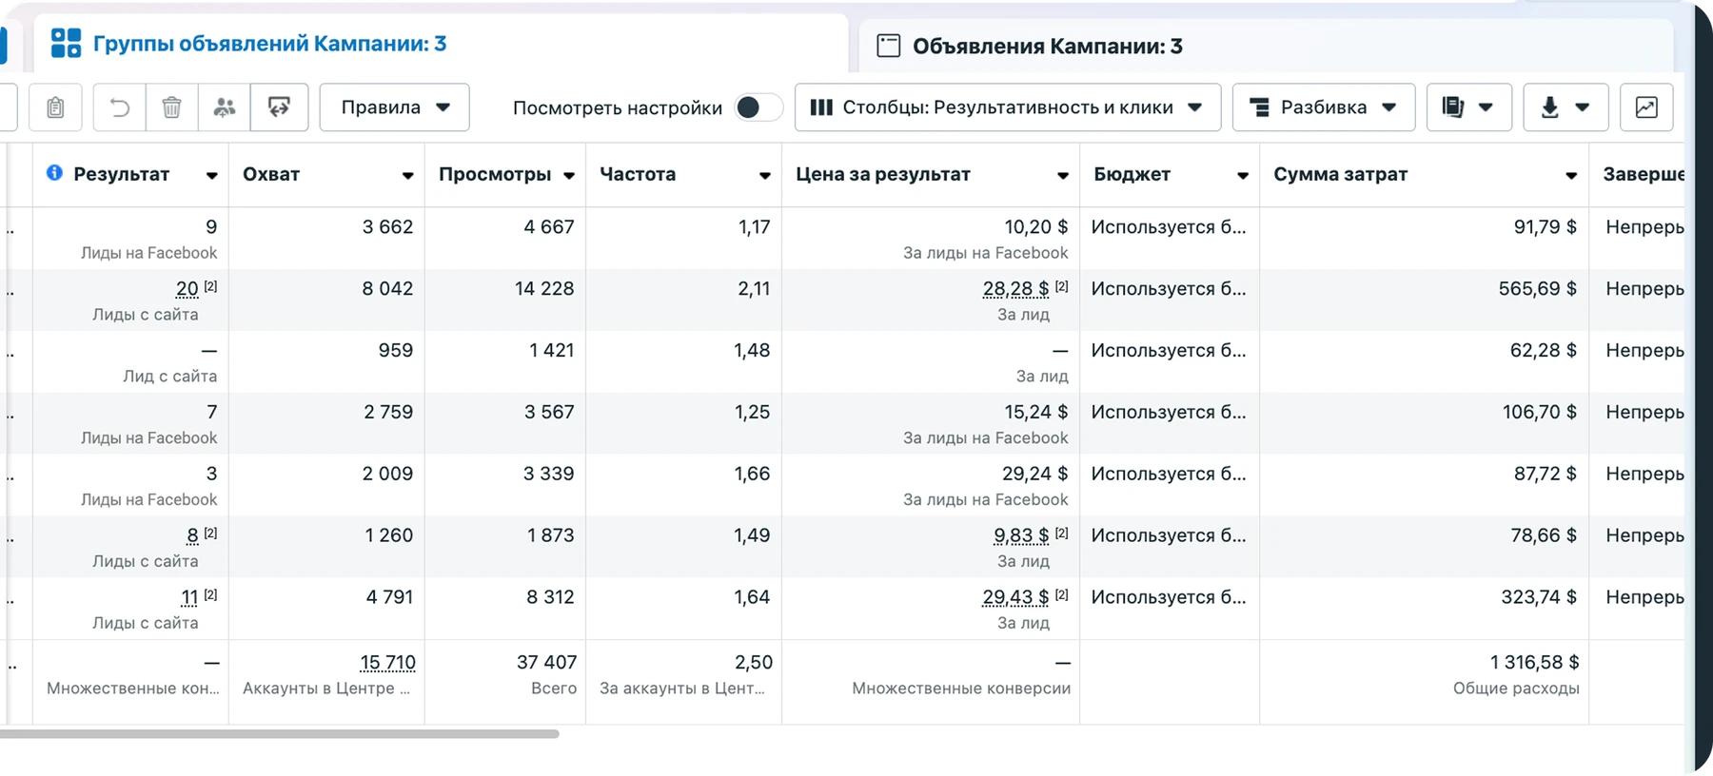The height and width of the screenshot is (776, 1713).
Task: Click the 15 710 total reach link
Action: pos(387,663)
